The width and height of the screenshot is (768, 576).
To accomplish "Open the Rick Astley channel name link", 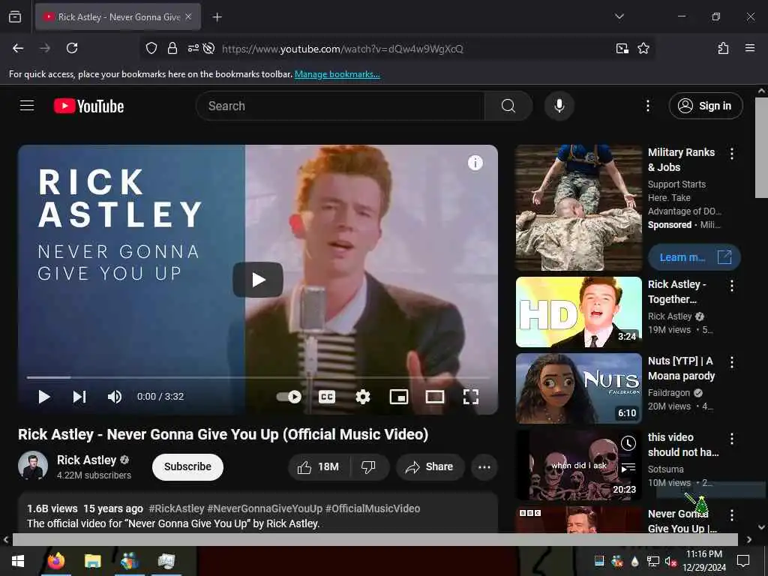I will 87,460.
